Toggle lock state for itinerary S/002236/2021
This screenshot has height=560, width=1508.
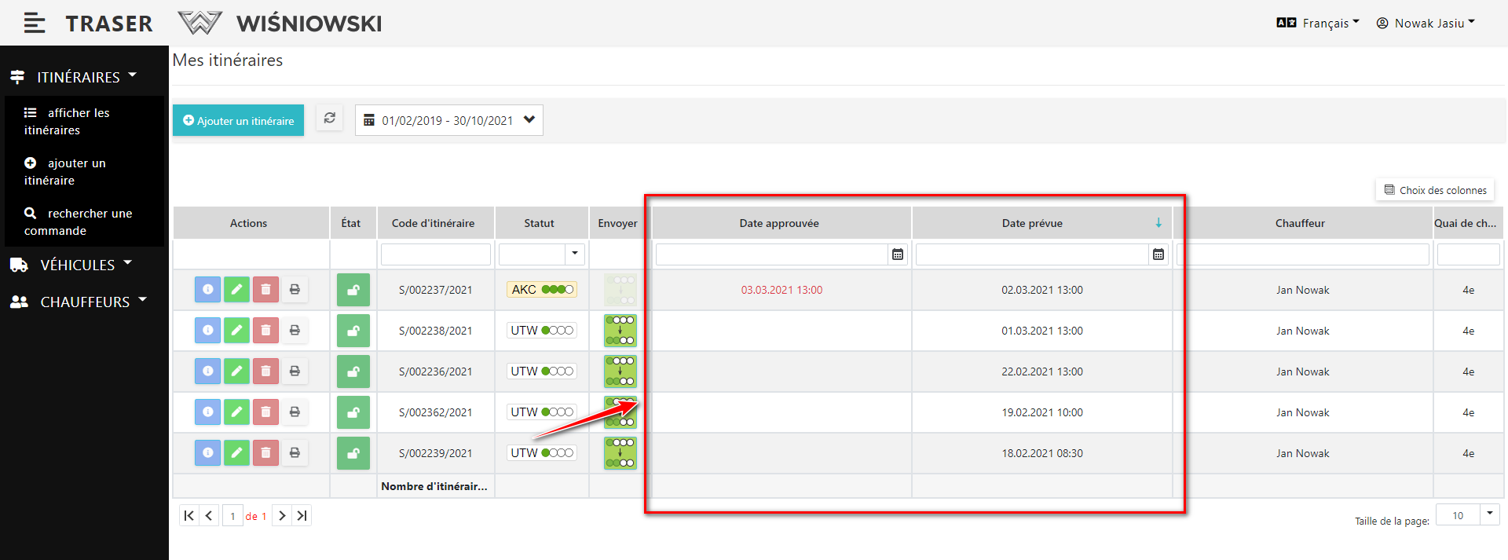353,372
